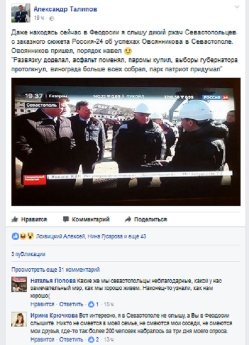Open Ирина Крючкова's profile name link

[54, 316]
